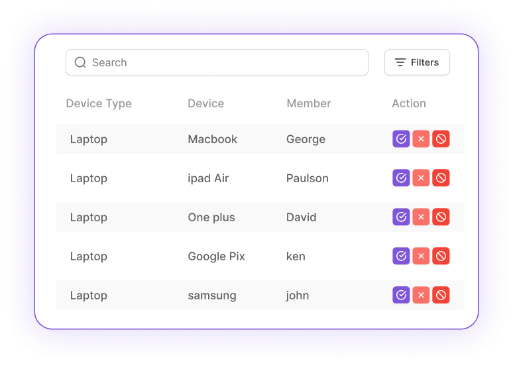Reject ken's Google Pix with the X icon
Image resolution: width=513 pixels, height=365 pixels.
pos(421,256)
